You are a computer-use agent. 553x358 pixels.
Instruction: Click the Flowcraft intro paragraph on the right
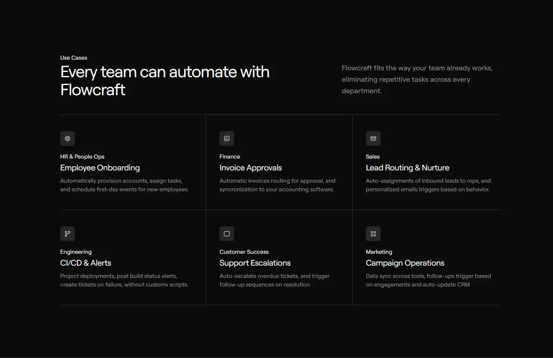[x=417, y=79]
